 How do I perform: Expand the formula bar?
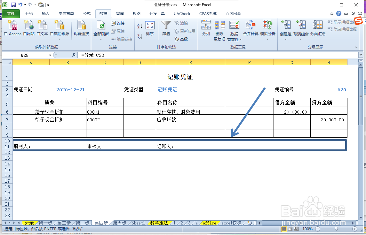361,55
